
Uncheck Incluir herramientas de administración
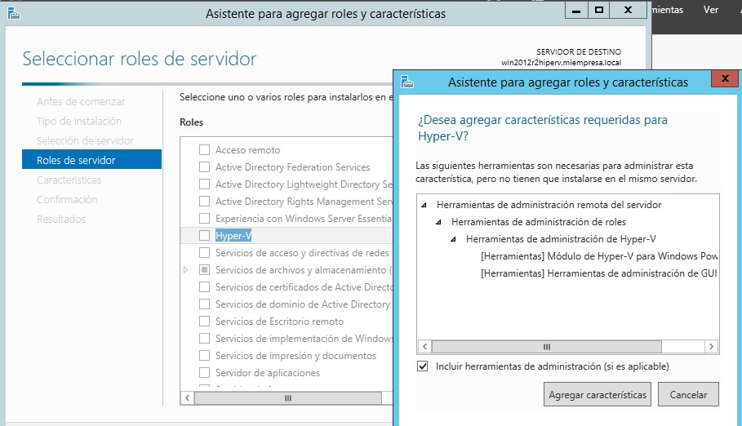[423, 366]
